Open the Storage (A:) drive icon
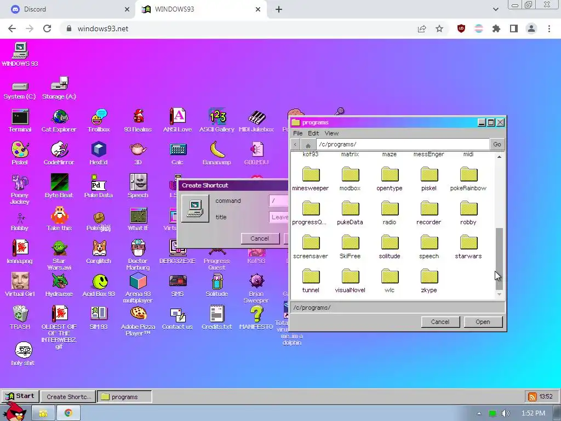Viewport: 561px width, 421px height. click(x=59, y=88)
